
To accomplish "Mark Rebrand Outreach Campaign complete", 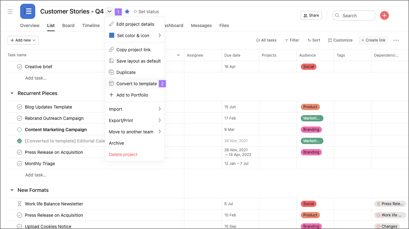I will [x=20, y=118].
